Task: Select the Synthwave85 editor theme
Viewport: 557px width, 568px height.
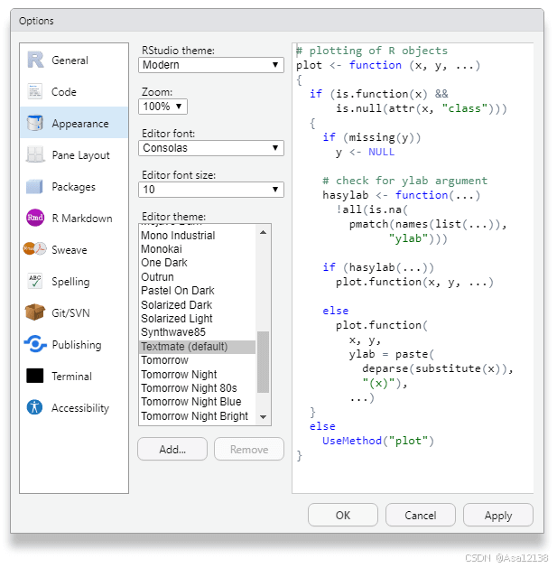Action: tap(198, 332)
